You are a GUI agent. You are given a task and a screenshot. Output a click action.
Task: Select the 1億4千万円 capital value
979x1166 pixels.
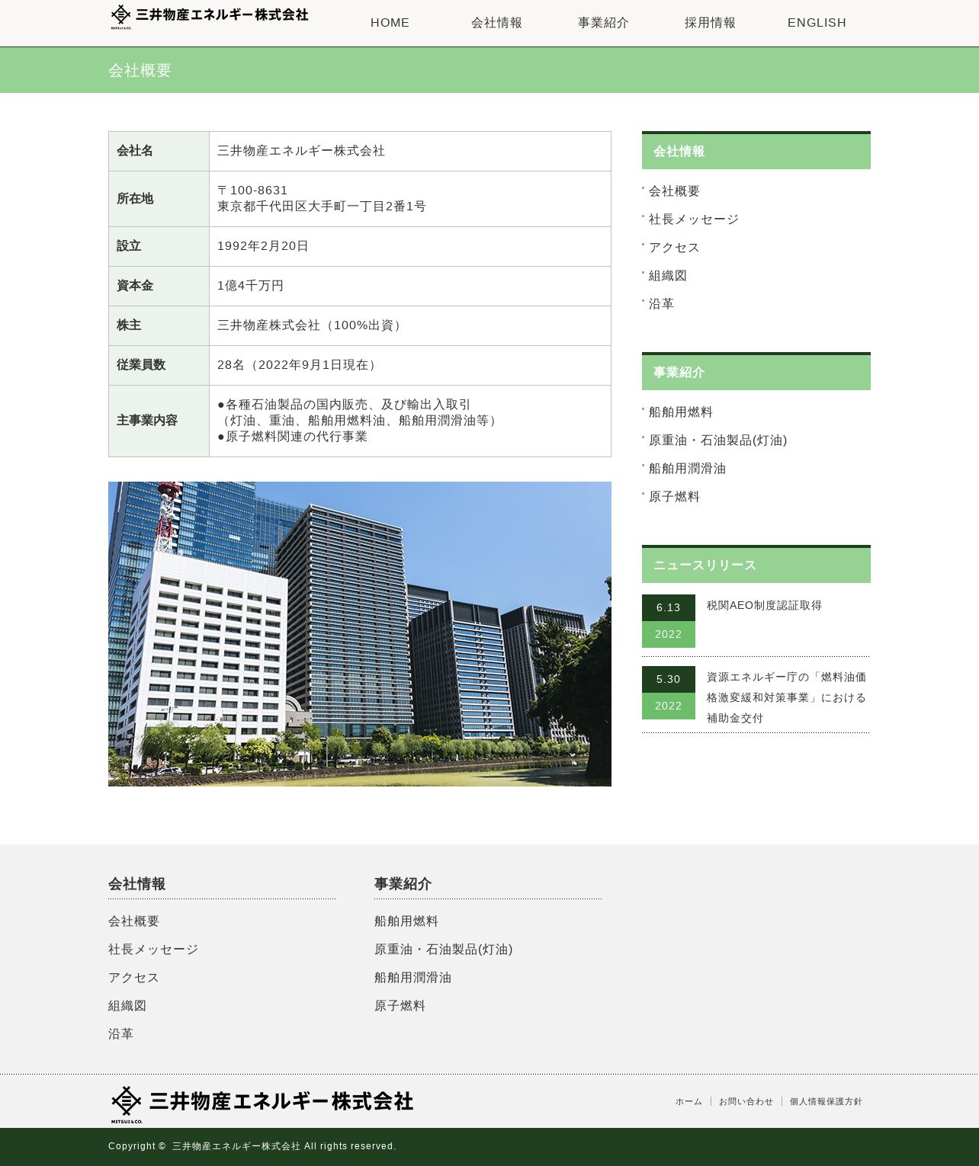point(250,286)
